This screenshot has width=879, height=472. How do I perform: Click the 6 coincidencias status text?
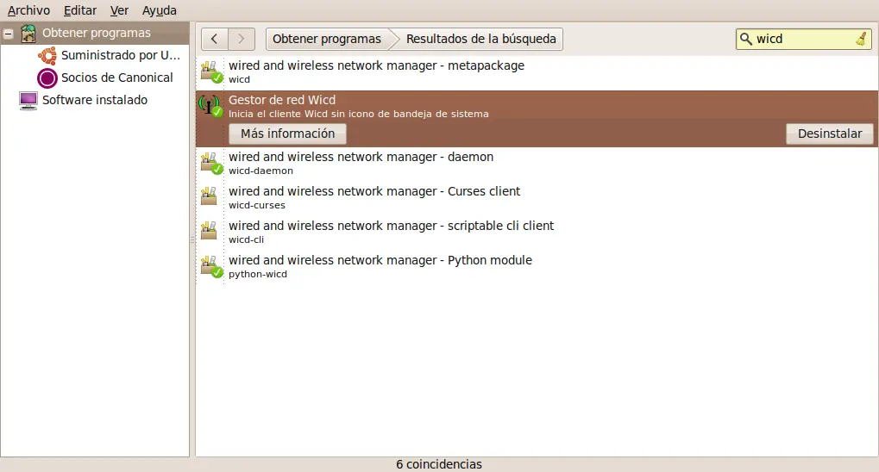coord(439,464)
